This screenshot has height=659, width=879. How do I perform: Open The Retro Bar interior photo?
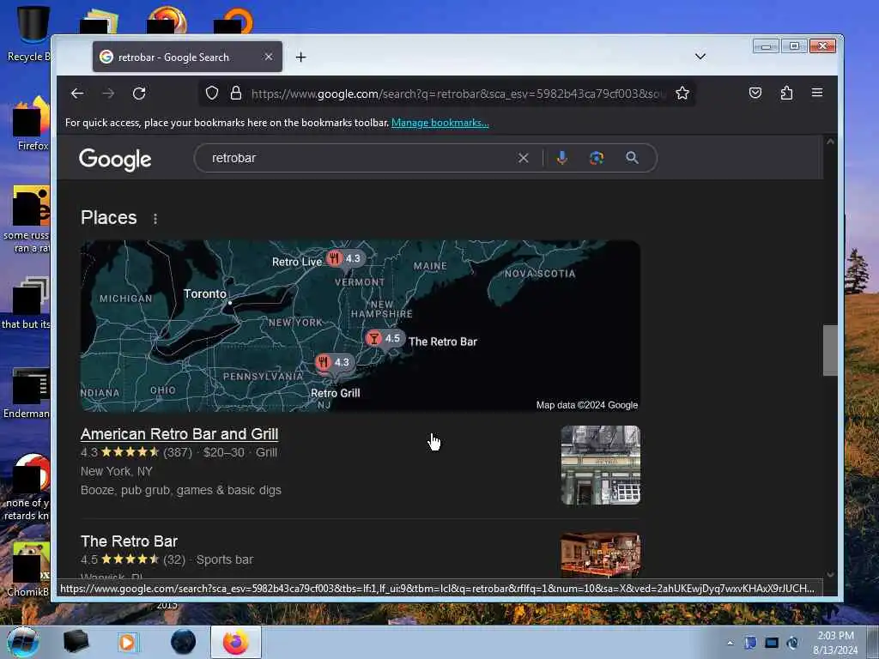(600, 555)
